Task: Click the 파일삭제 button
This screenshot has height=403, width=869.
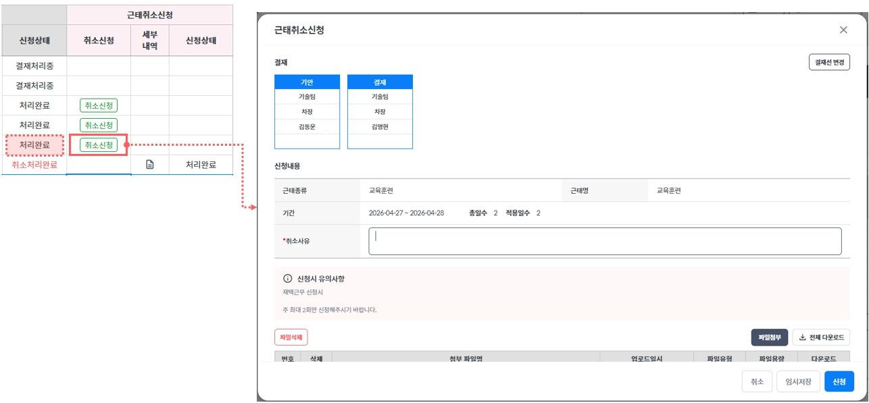Action: pos(291,337)
